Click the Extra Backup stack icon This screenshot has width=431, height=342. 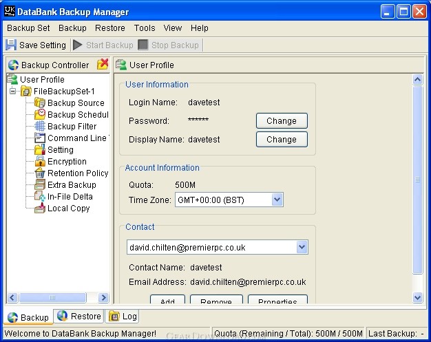click(x=40, y=184)
